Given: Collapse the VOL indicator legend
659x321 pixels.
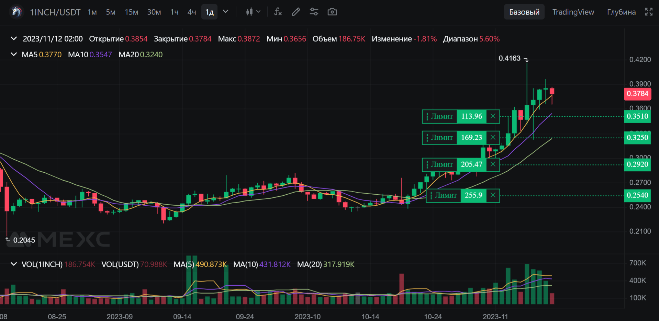Looking at the screenshot, I should pos(14,264).
